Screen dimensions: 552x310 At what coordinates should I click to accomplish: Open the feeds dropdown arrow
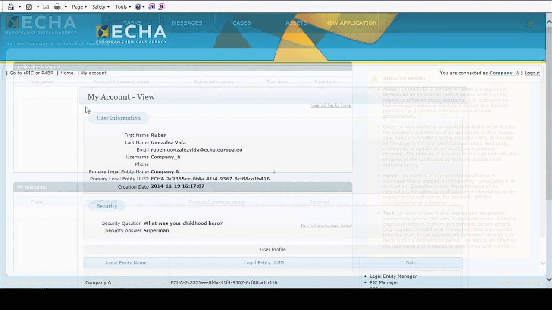(38, 7)
